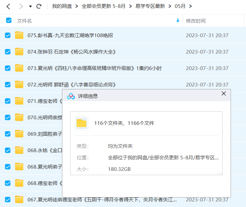Go to 我的网盘 breadcrumb
This screenshot has height=207, width=246.
pos(62,6)
